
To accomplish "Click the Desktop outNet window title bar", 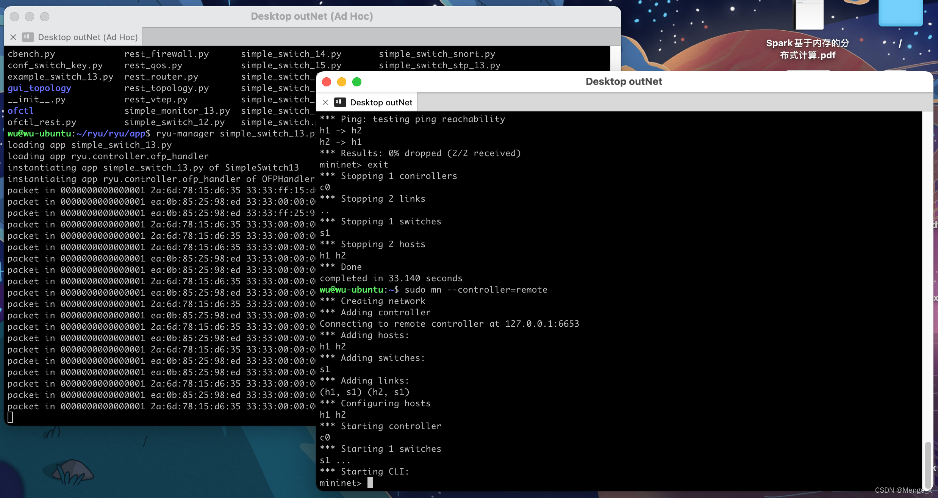I will point(624,81).
